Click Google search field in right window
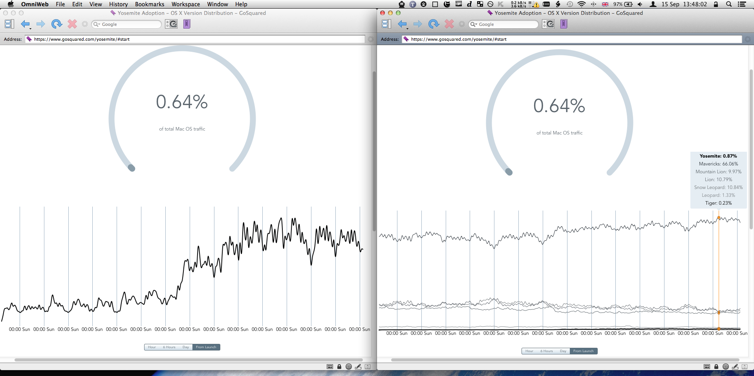This screenshot has width=754, height=376. coord(503,24)
